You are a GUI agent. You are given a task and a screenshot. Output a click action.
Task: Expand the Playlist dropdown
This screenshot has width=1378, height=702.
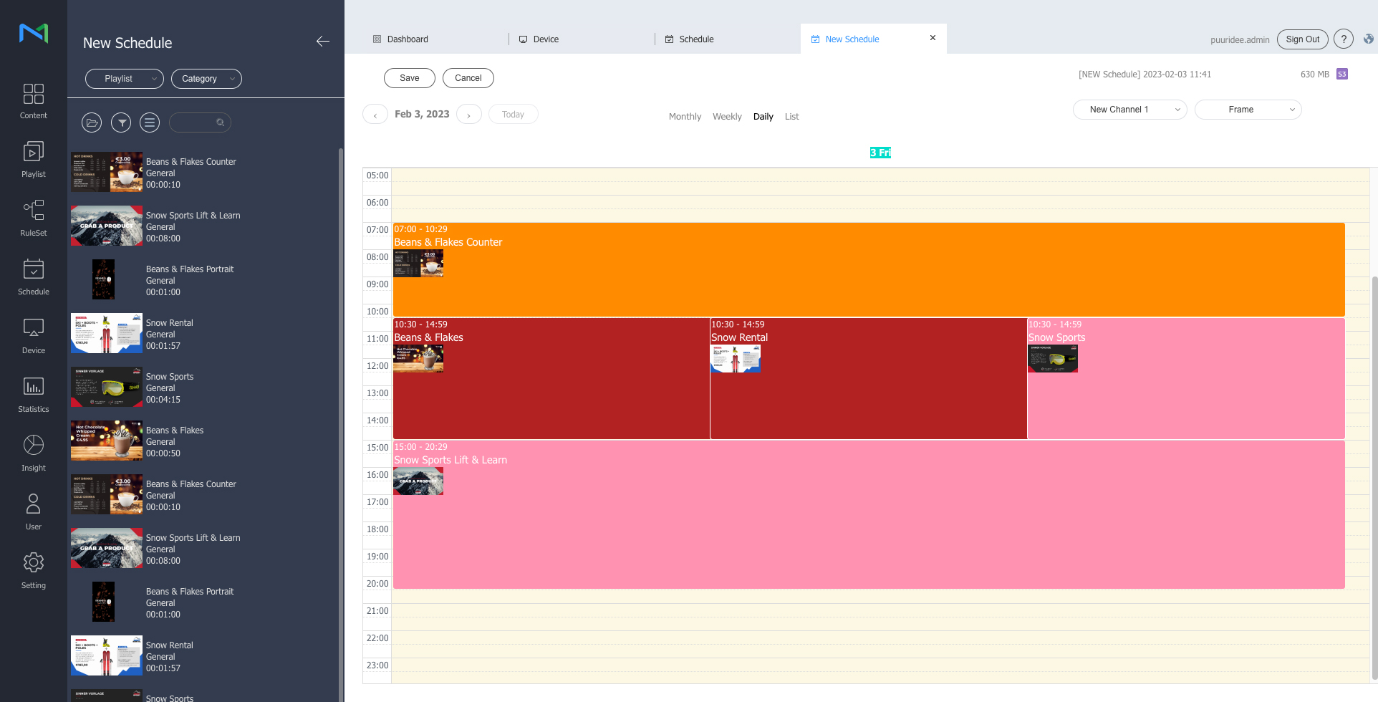[x=125, y=79]
